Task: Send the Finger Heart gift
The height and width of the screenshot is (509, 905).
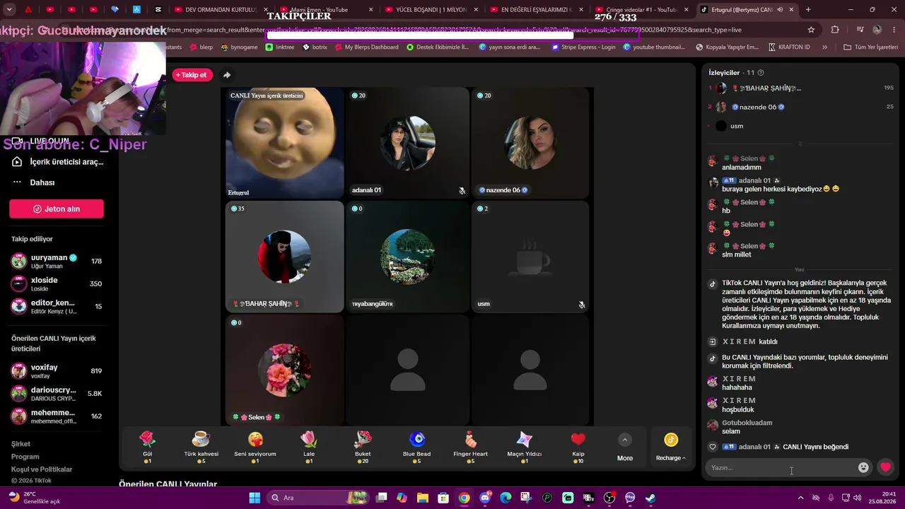Action: click(470, 447)
